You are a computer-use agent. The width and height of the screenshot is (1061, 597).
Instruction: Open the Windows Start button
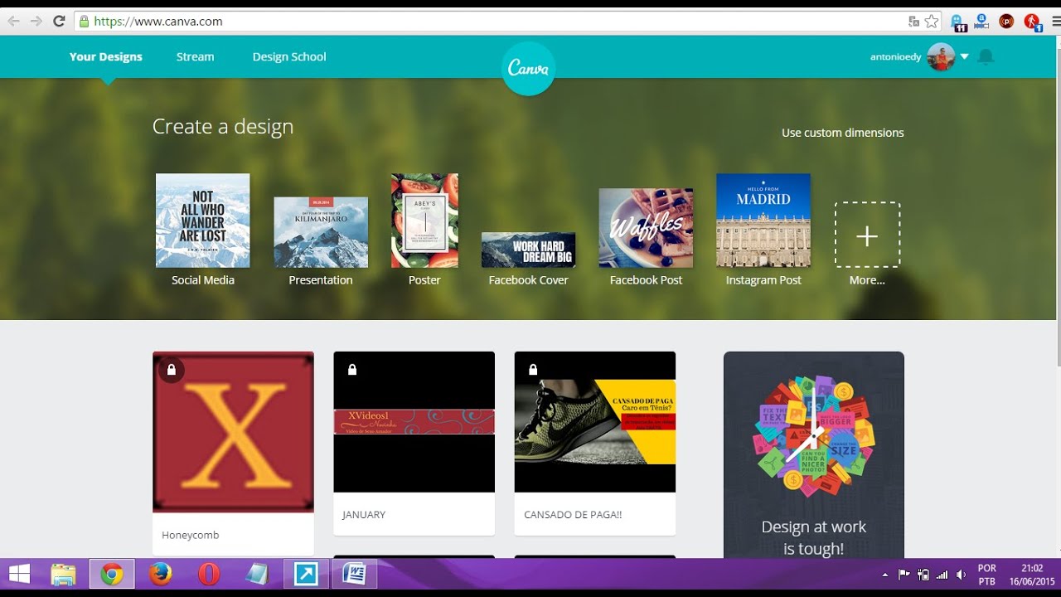[x=19, y=574]
